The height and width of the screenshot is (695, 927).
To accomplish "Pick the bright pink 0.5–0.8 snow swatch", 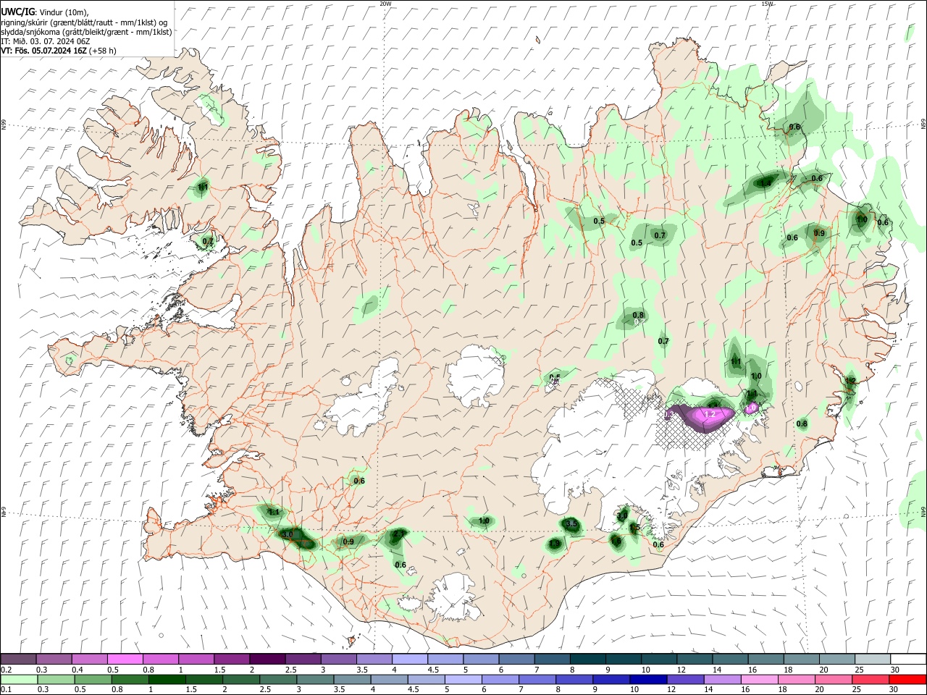I will (x=126, y=659).
